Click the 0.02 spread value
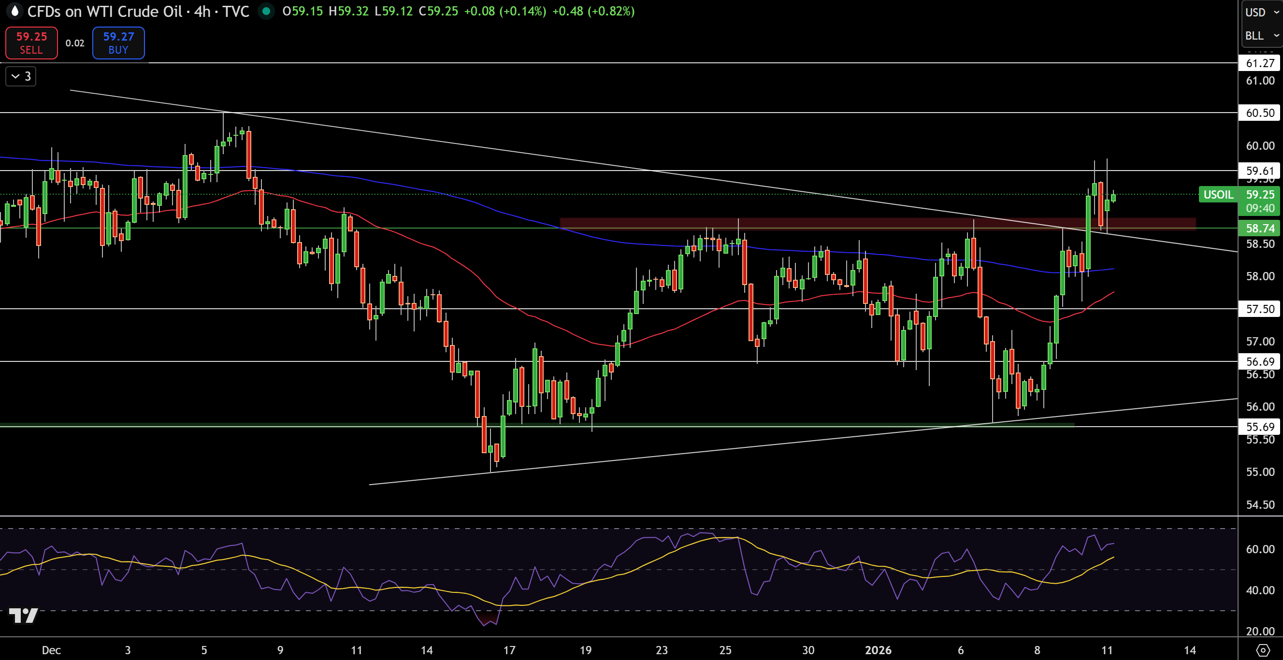This screenshot has width=1283, height=660. [x=75, y=43]
